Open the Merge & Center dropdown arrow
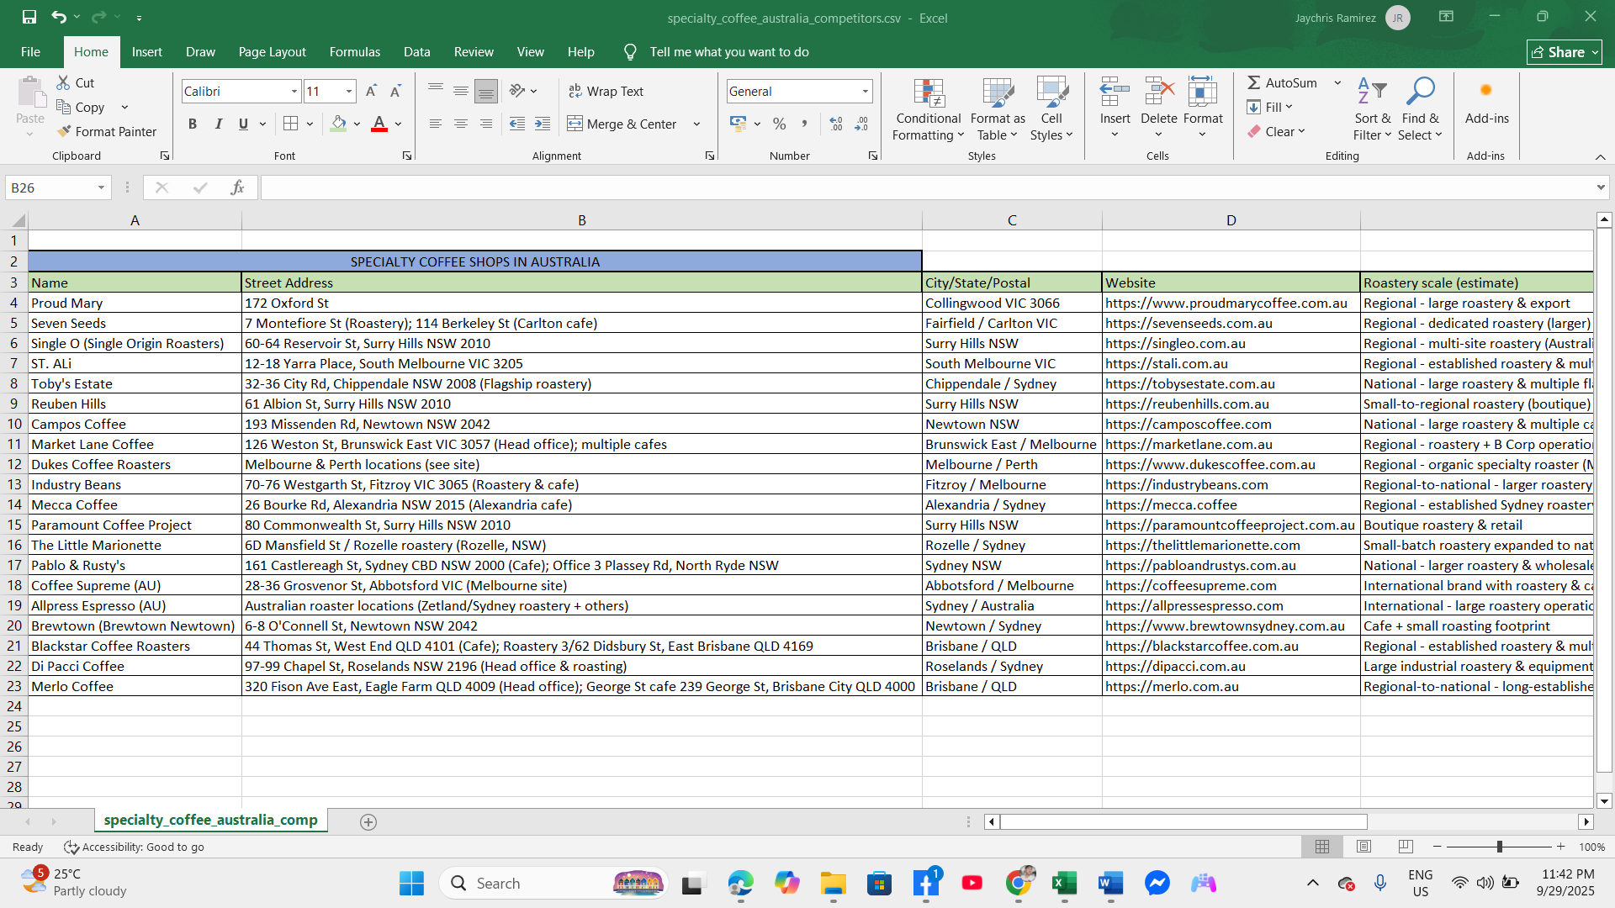The width and height of the screenshot is (1615, 908). (x=696, y=124)
